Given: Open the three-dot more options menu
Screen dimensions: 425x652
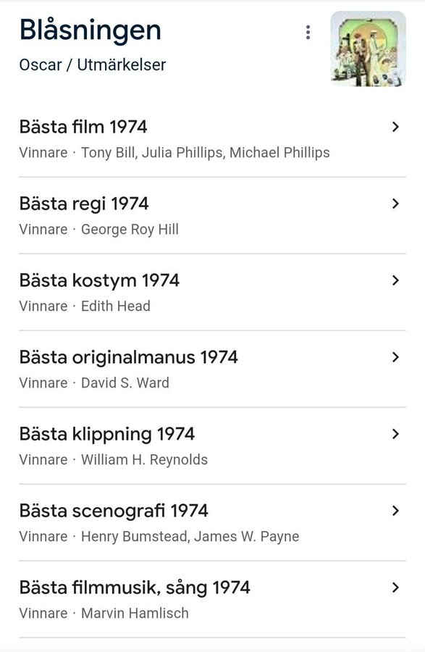Looking at the screenshot, I should (308, 32).
